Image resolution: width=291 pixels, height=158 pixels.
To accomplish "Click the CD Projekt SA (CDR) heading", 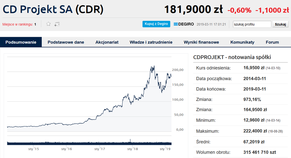I will pyautogui.click(x=53, y=10).
